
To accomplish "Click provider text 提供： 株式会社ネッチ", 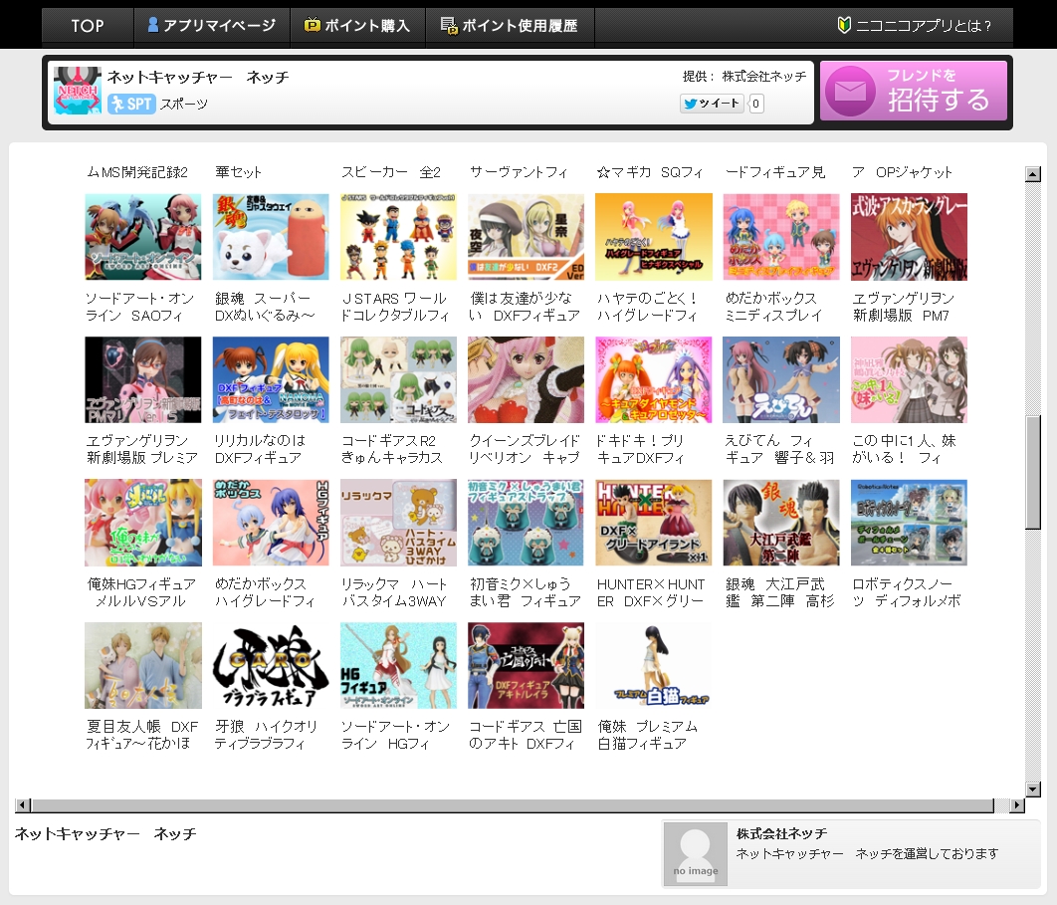I will [744, 77].
